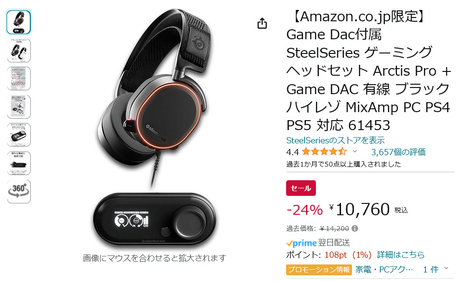This screenshot has width=459, height=281.
Task: Open the SteelSeriesのストアを表示 link
Action: [x=335, y=140]
